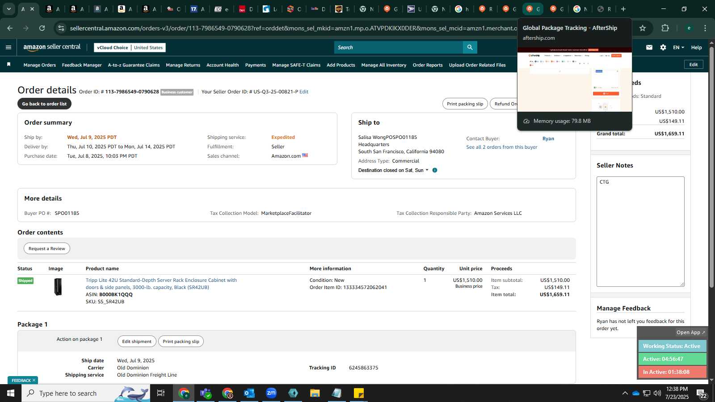The image size is (715, 402).
Task: Click the top Print packing slip button
Action: coord(465,104)
